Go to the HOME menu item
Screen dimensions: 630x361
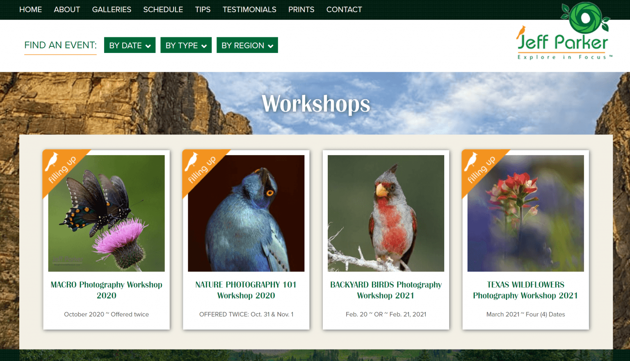point(30,9)
